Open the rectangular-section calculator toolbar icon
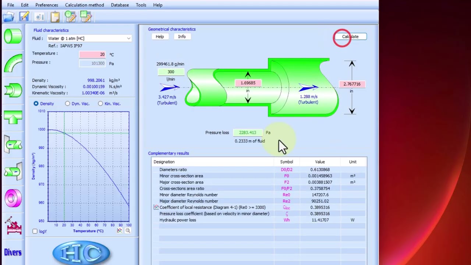The image size is (471, 265). pyautogui.click(x=85, y=17)
